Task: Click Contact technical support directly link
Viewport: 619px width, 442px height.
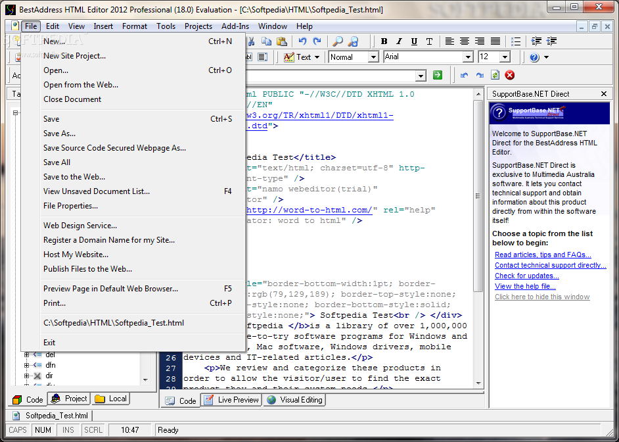Action: tap(550, 265)
